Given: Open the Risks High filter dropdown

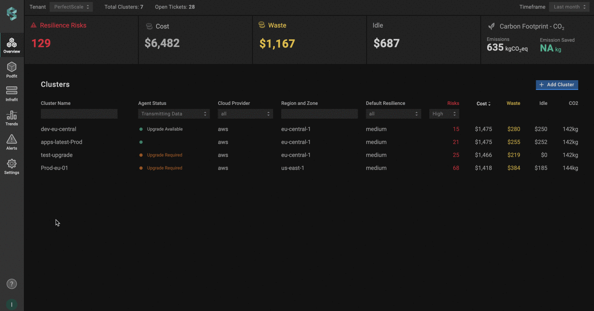Looking at the screenshot, I should (444, 114).
